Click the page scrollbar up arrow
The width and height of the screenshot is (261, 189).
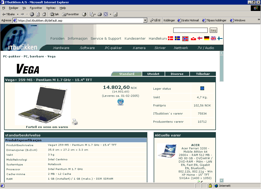click(x=221, y=53)
